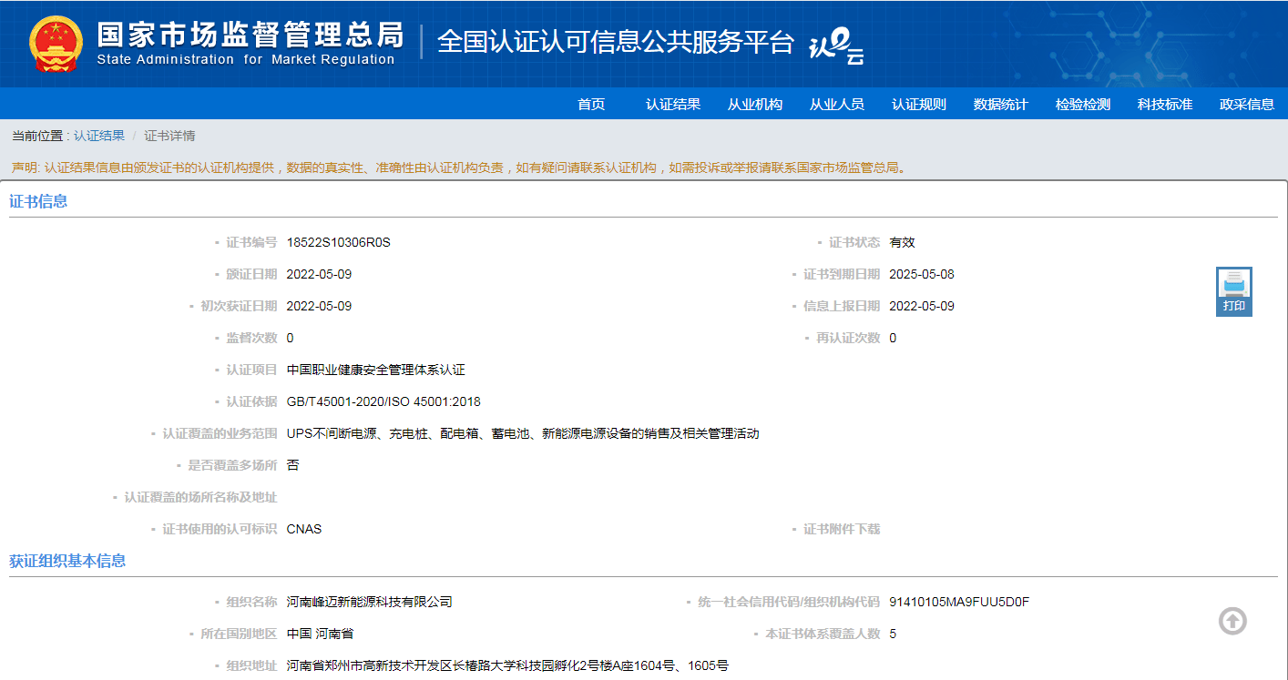Click the CNAS accreditation mark value

point(304,529)
